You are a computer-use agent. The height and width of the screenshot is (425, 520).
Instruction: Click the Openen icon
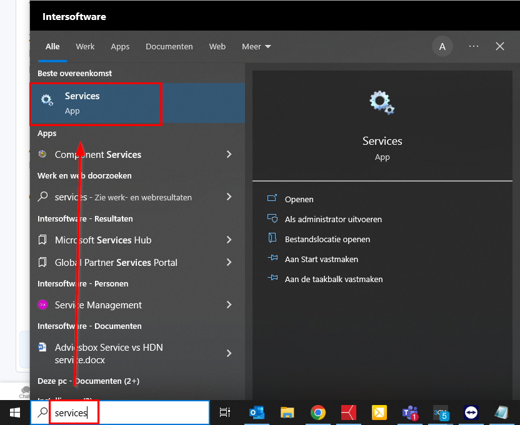coord(272,198)
